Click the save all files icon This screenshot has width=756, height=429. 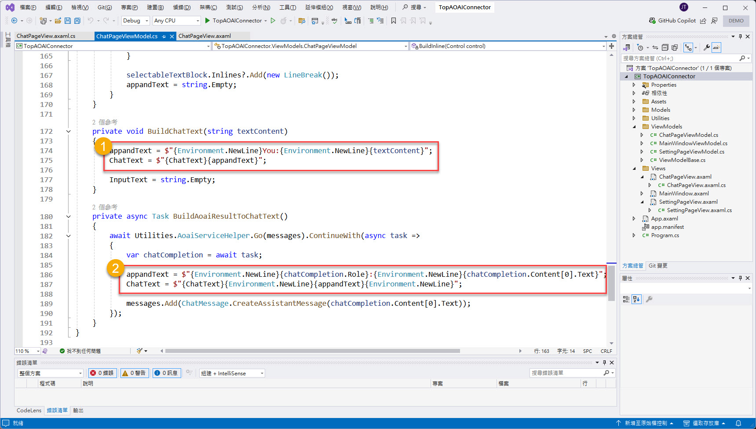(x=77, y=21)
